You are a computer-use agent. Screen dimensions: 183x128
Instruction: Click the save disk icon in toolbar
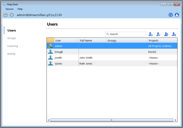5,15
